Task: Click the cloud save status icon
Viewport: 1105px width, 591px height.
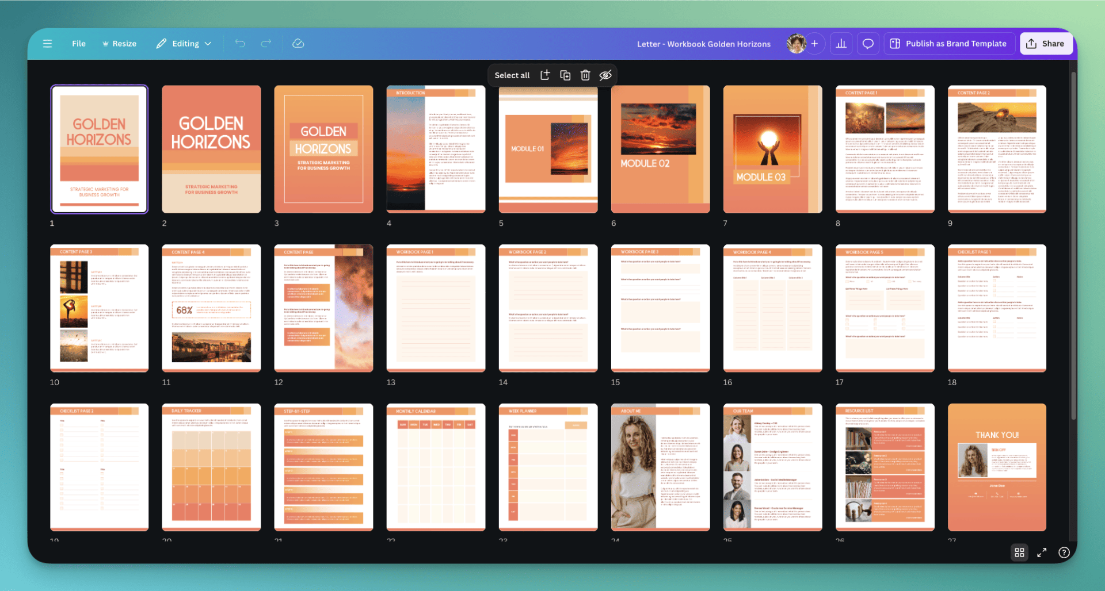Action: [x=298, y=44]
